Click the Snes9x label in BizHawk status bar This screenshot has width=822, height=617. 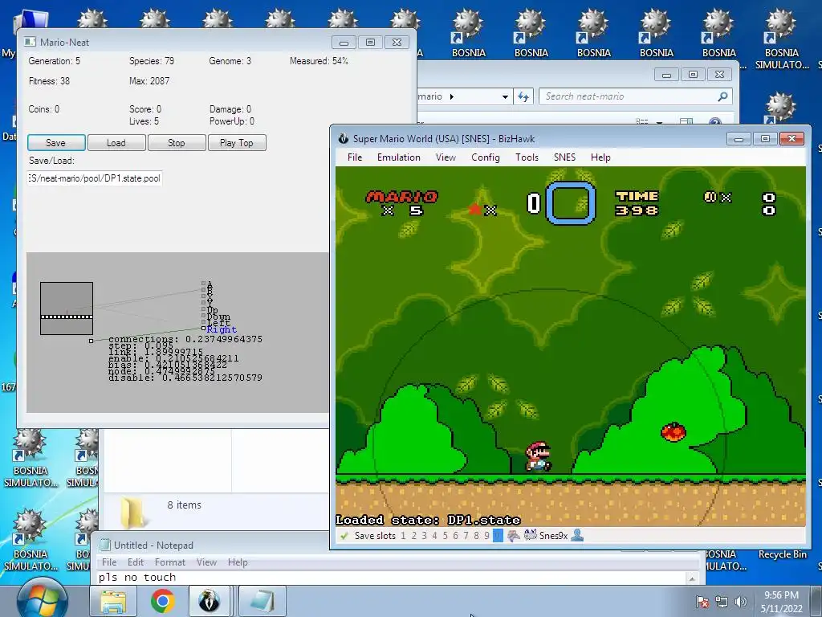click(553, 536)
